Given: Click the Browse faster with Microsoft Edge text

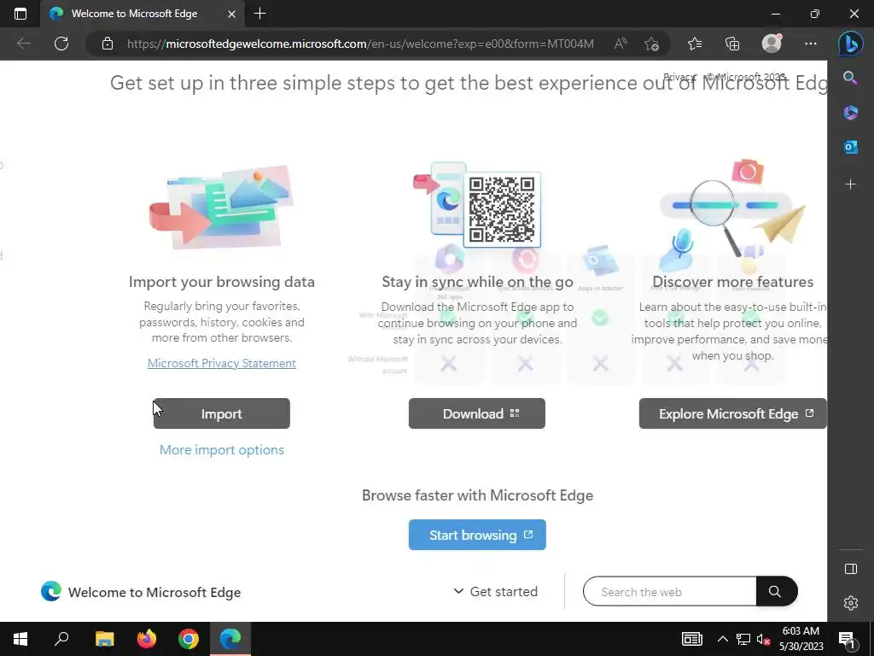Looking at the screenshot, I should coord(477,495).
